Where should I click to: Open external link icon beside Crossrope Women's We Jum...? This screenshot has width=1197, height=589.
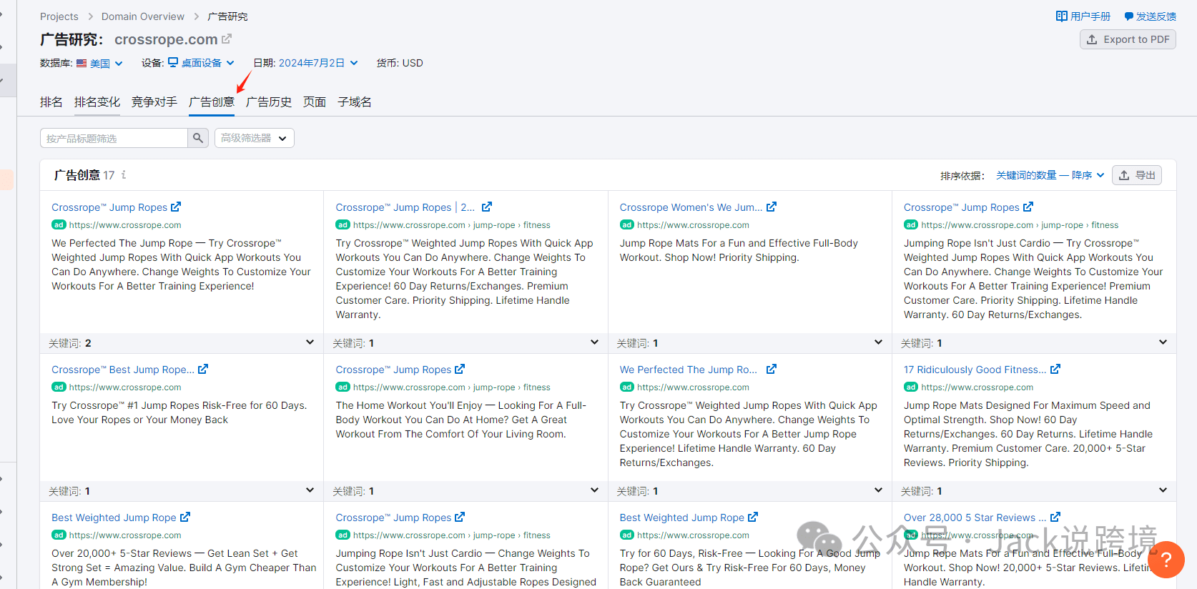point(772,207)
